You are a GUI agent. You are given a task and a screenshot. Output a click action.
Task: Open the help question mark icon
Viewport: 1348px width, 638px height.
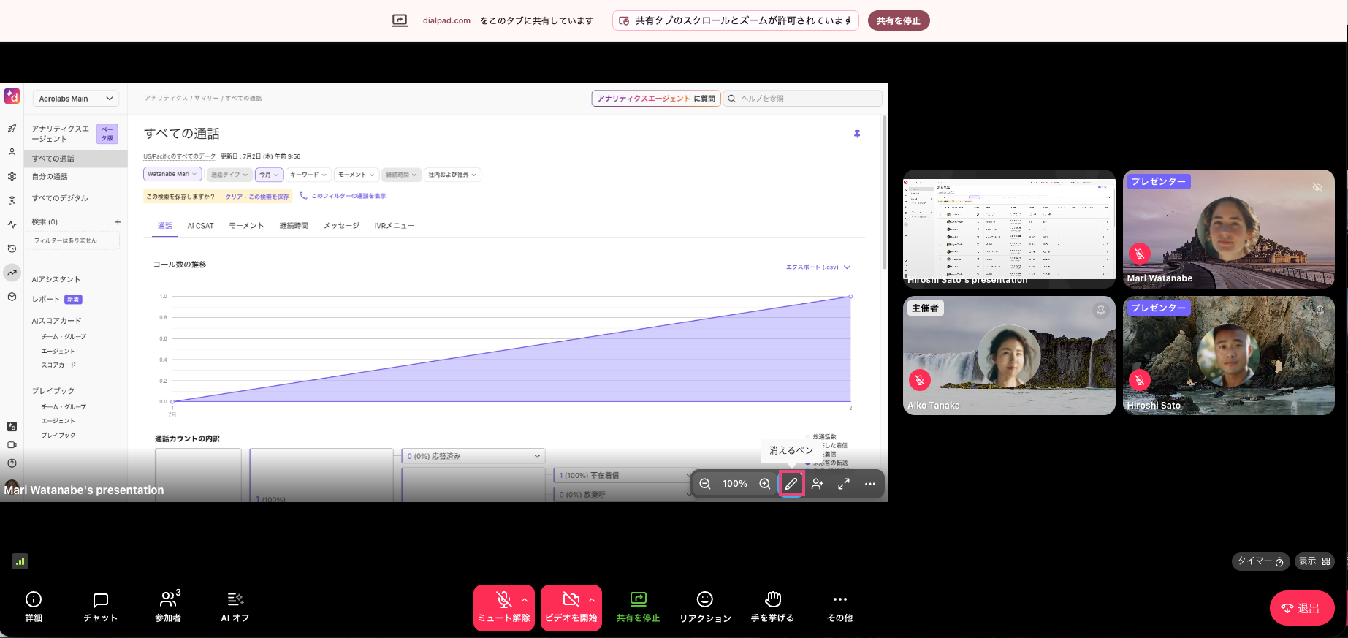(12, 463)
